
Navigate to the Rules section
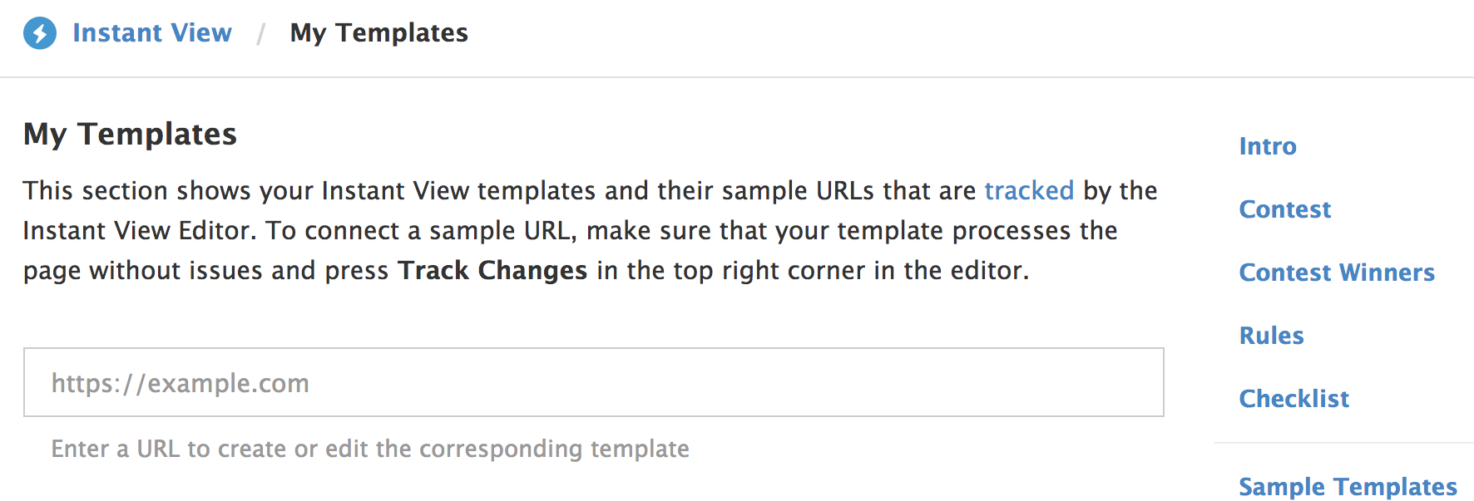point(1271,336)
